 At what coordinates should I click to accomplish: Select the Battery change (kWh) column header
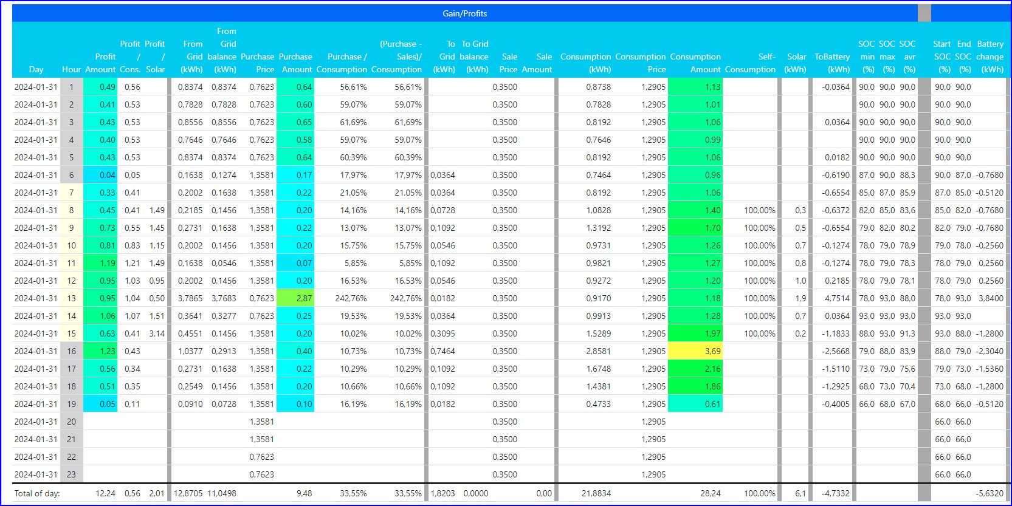(990, 56)
